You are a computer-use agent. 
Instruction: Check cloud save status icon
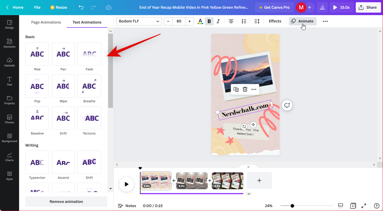(x=109, y=7)
